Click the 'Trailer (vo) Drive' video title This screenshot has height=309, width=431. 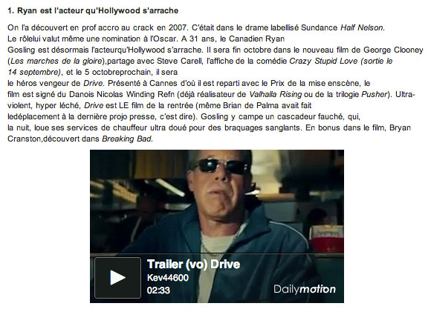click(x=193, y=265)
